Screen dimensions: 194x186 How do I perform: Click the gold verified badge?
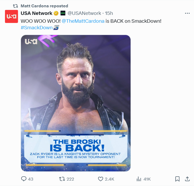coord(56,13)
